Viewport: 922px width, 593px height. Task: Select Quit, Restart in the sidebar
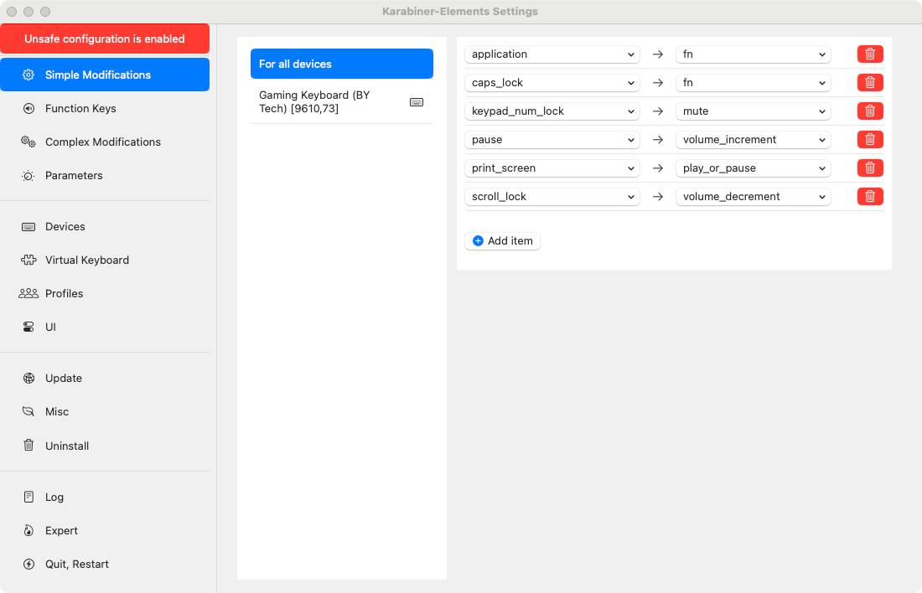(76, 564)
